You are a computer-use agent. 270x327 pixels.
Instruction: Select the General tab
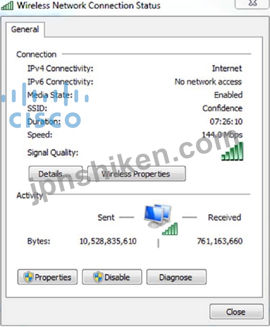click(x=25, y=30)
